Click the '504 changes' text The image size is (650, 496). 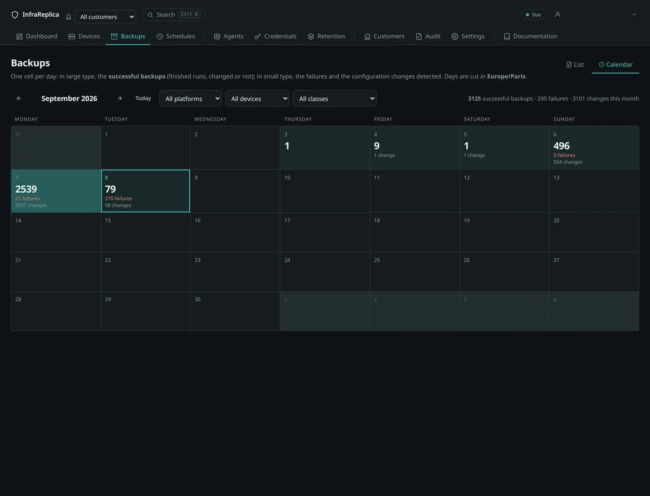coord(568,162)
